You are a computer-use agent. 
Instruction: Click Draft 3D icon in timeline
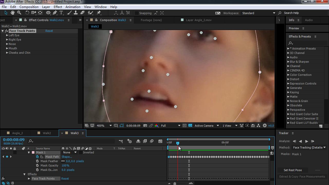point(130,141)
